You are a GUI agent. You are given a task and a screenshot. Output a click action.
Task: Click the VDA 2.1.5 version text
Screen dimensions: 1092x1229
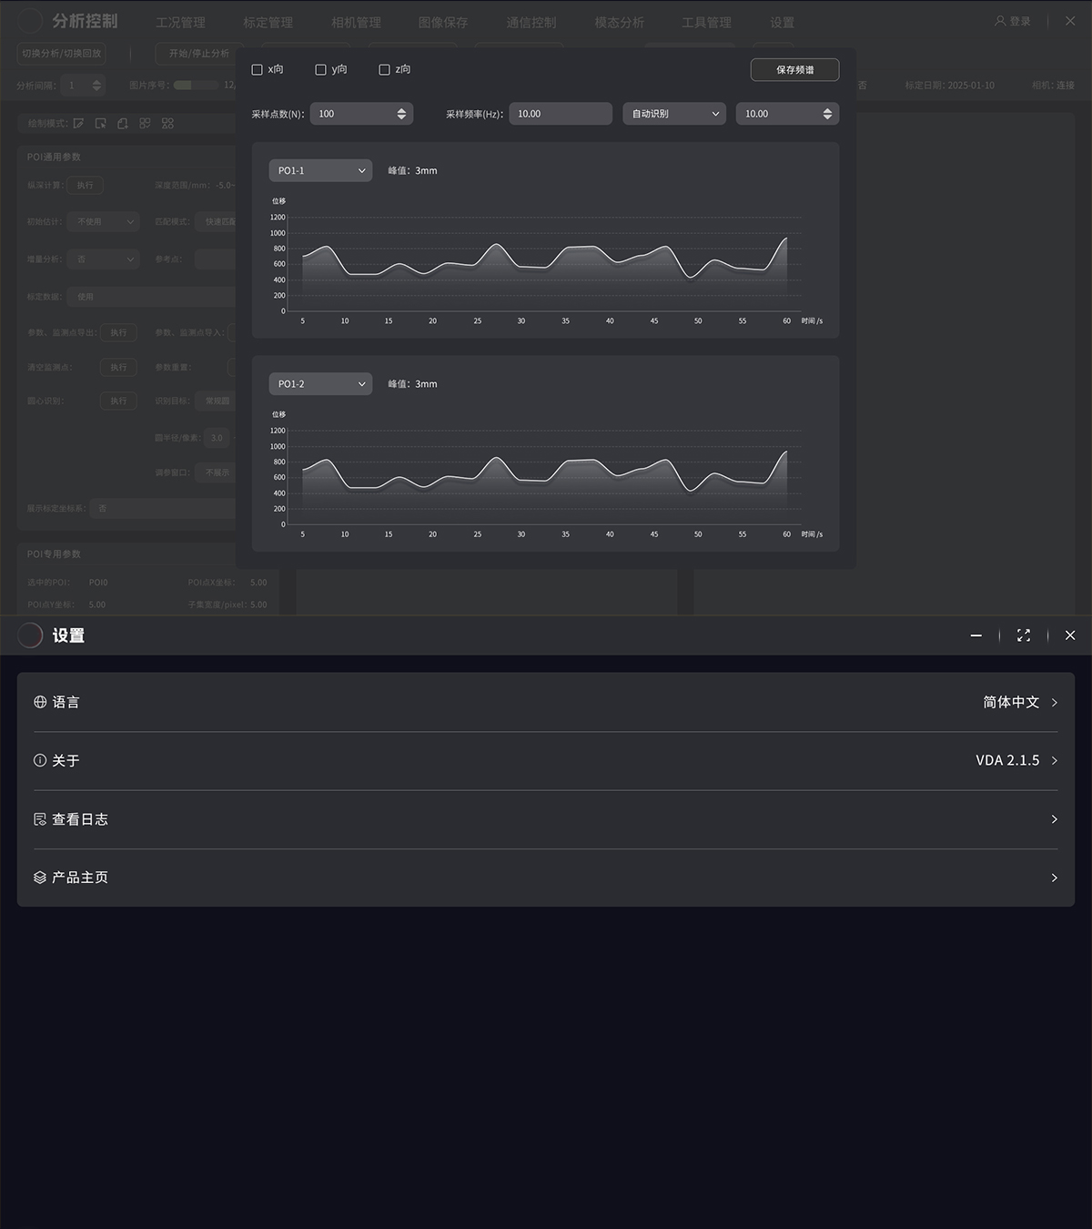(x=1007, y=760)
